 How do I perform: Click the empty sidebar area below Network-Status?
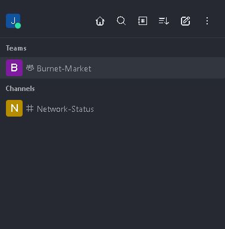coord(112,172)
